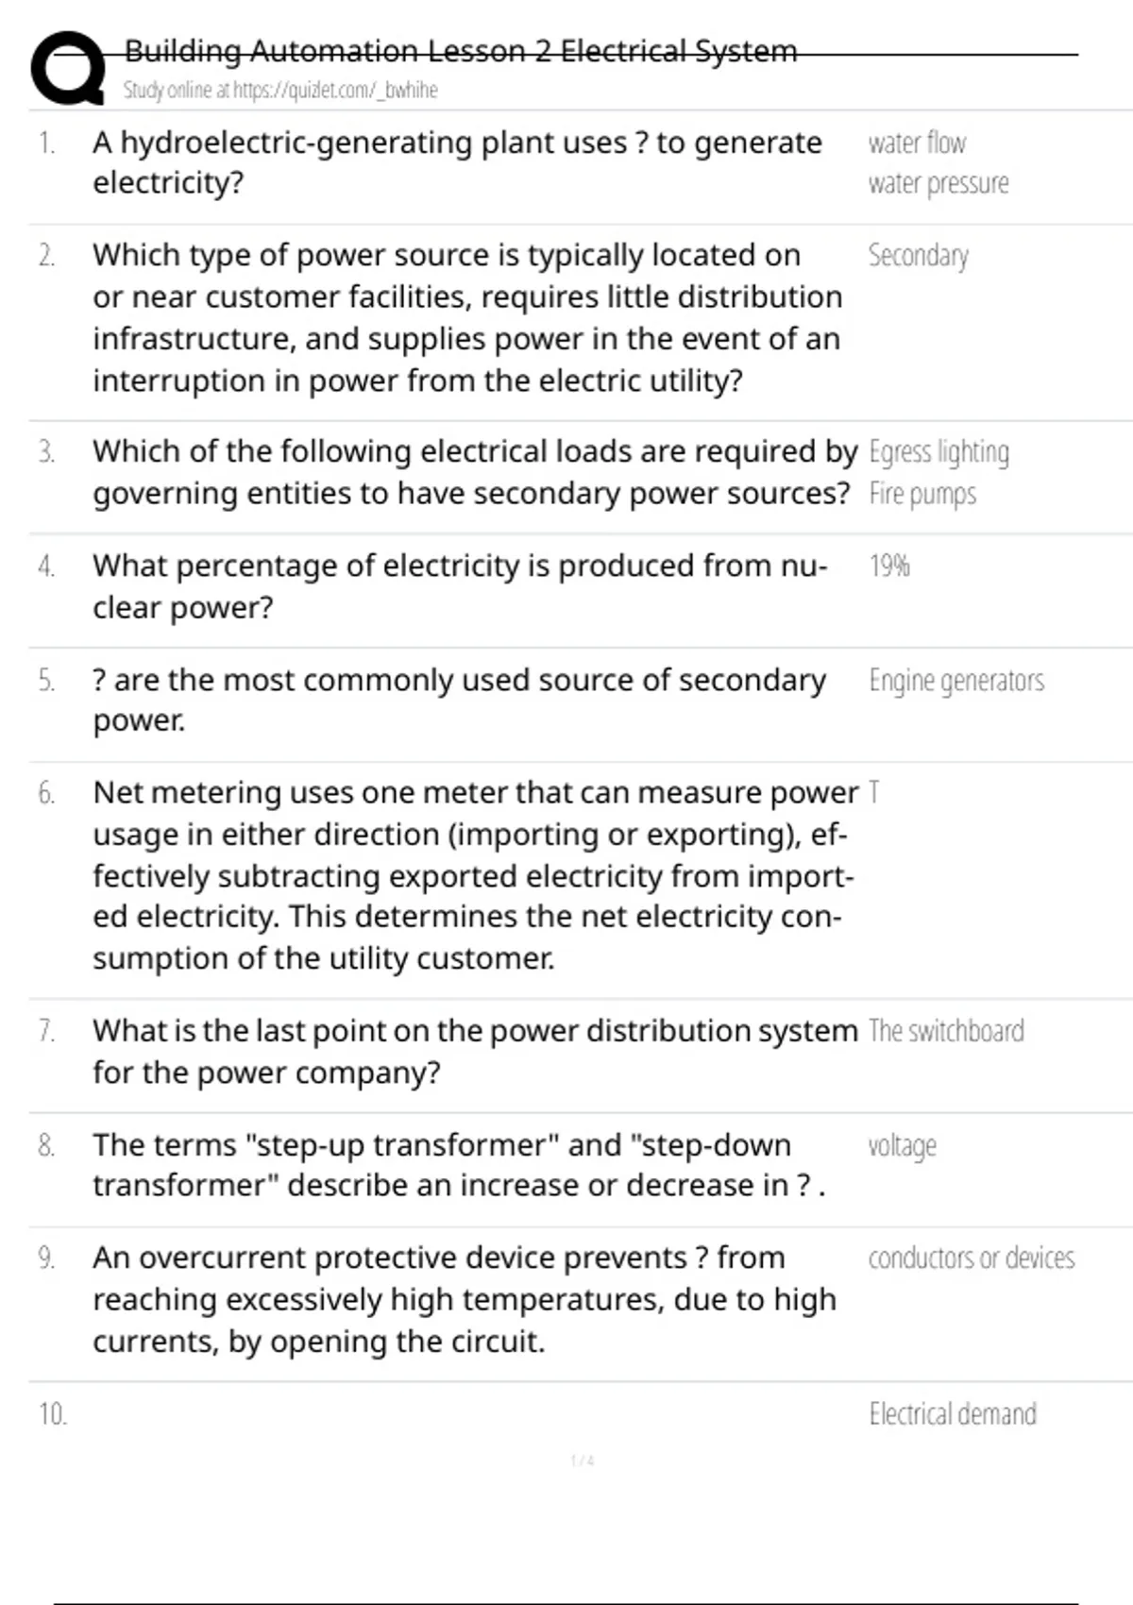Click the page number indicator '1 / 4'

click(582, 1461)
